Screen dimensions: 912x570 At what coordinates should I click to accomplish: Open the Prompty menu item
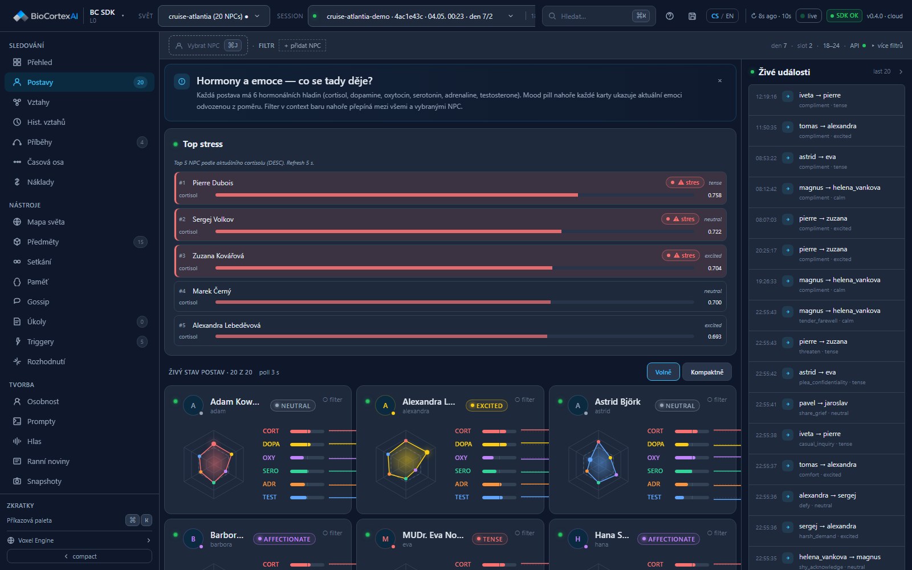(79, 421)
